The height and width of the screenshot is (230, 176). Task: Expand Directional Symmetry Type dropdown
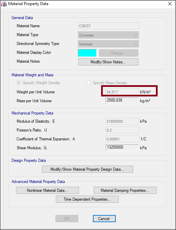(108, 44)
